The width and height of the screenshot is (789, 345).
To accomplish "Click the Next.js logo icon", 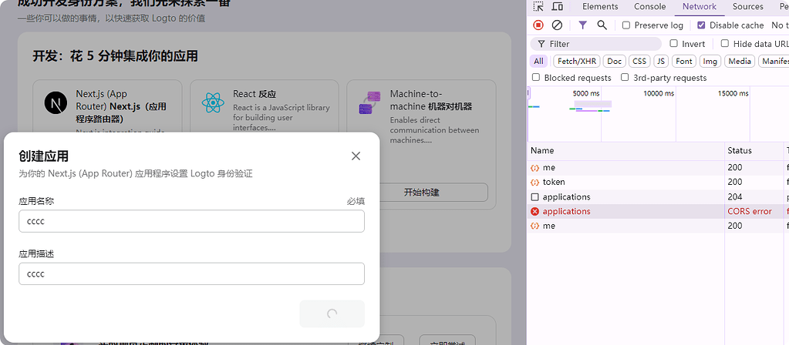I will [56, 103].
